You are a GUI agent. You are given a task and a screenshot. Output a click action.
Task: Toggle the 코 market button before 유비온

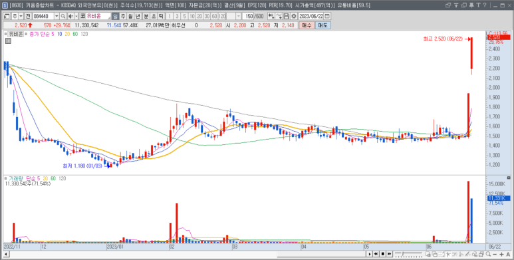(83, 16)
